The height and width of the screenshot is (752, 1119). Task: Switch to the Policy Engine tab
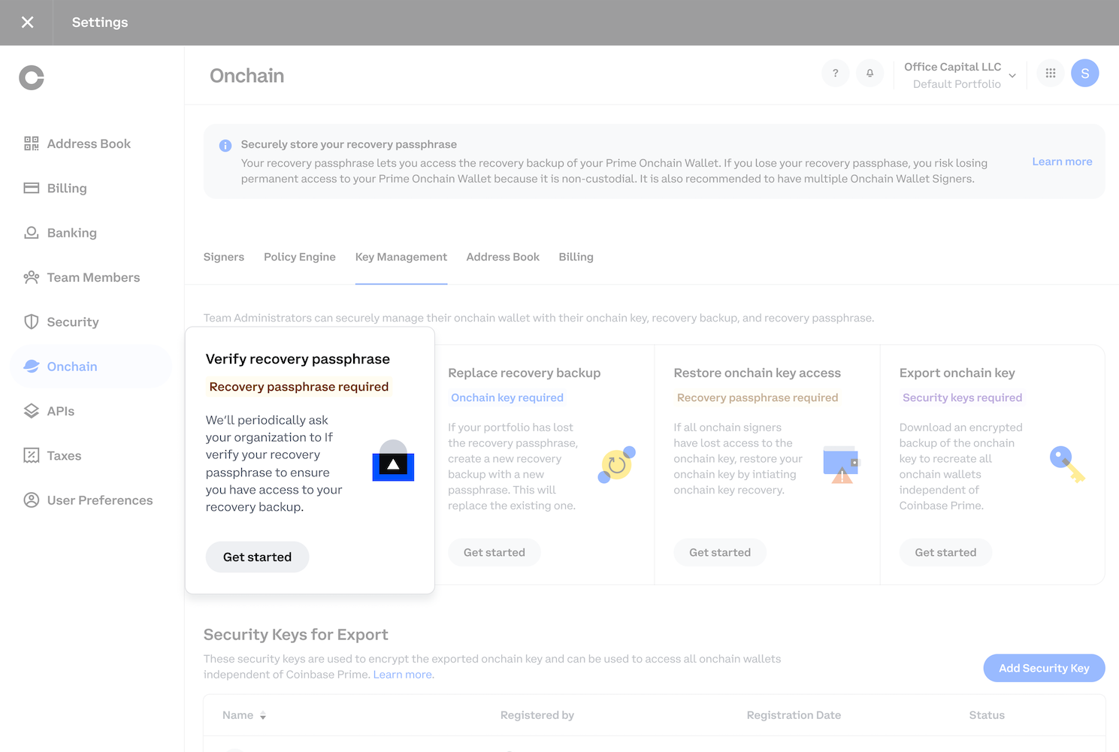point(299,256)
